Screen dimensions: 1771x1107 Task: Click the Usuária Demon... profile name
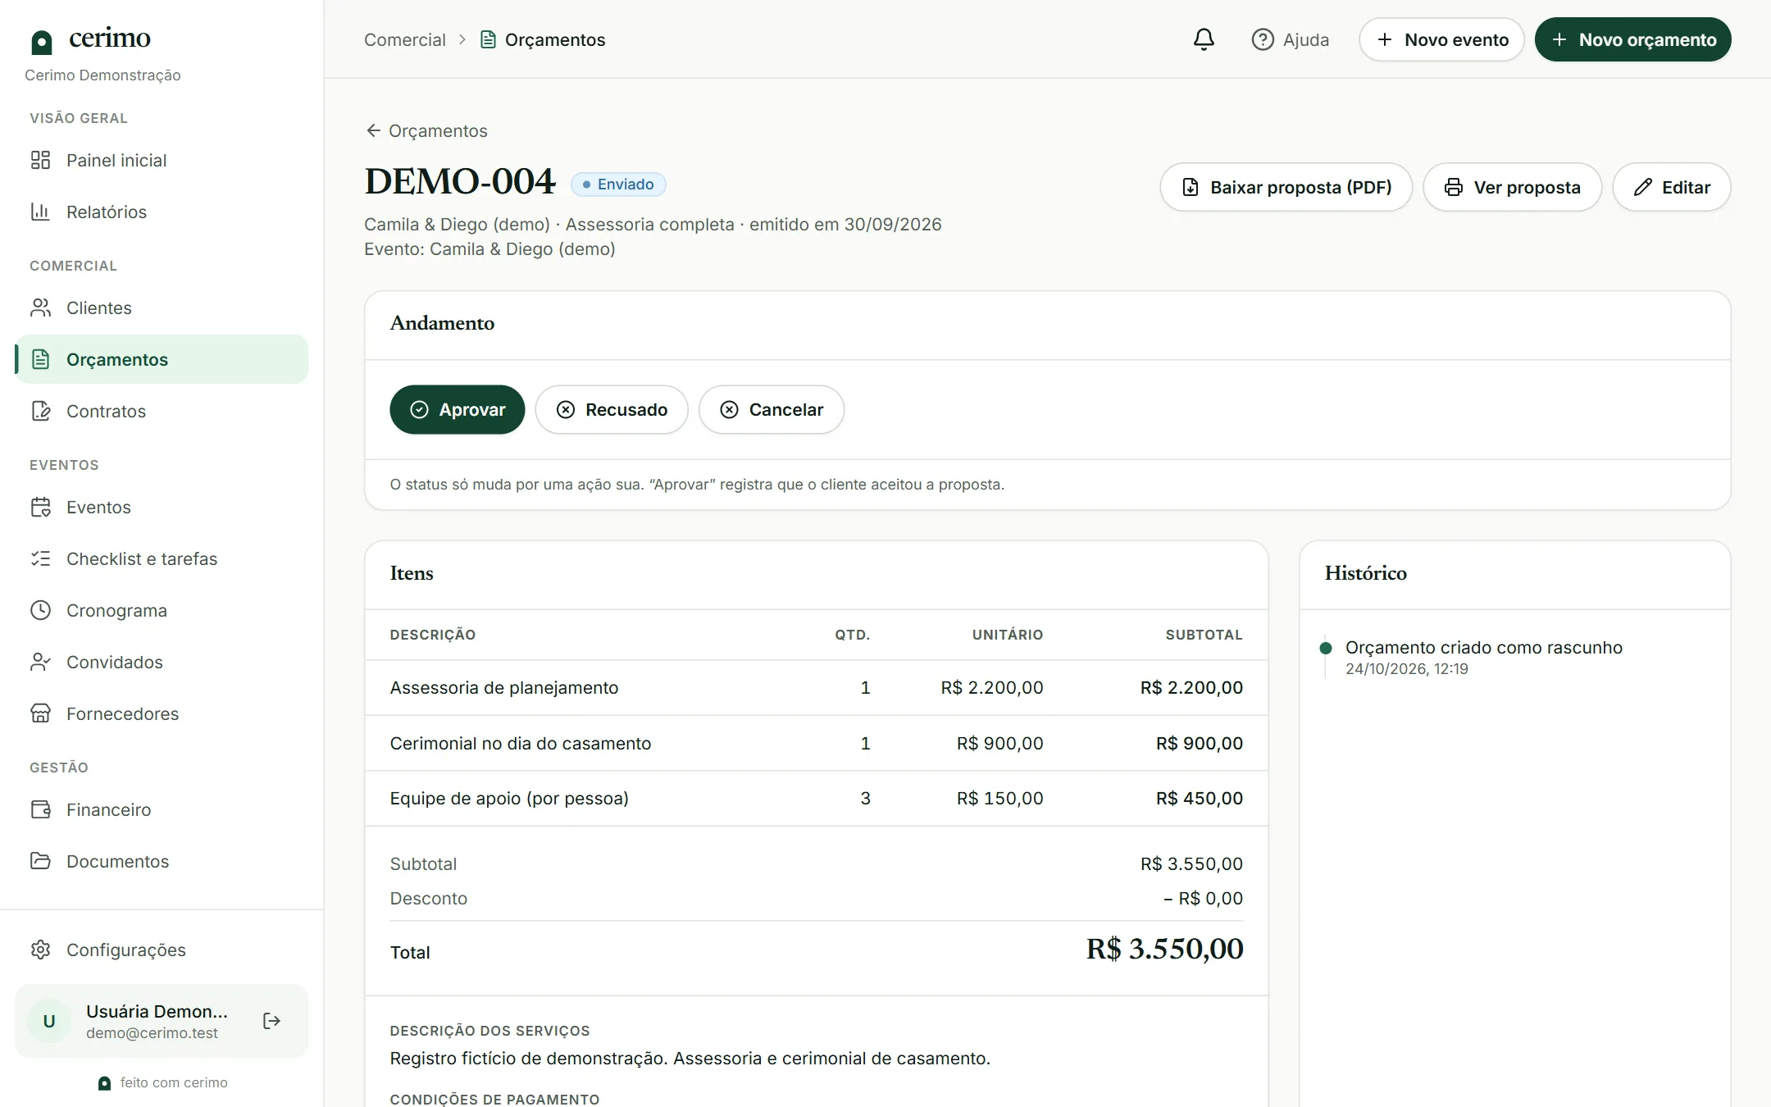coord(157,1011)
